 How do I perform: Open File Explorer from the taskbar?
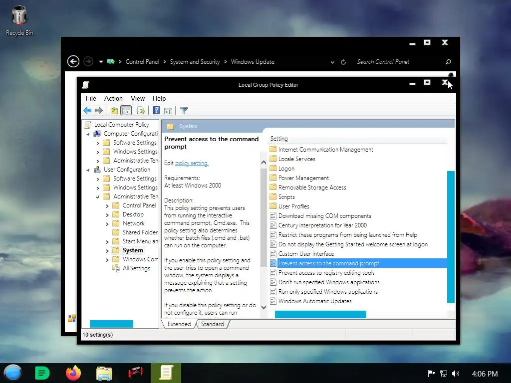point(104,373)
